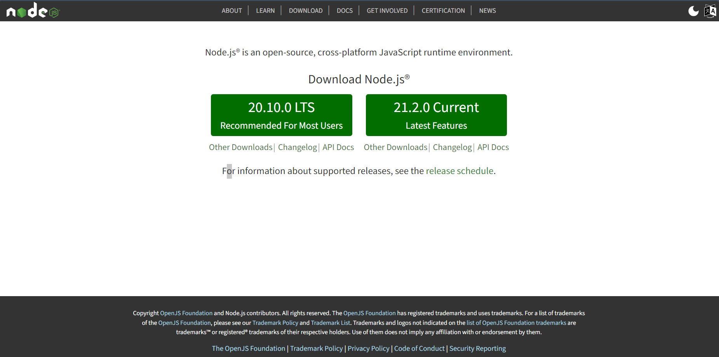
Task: Click OpenJS Foundation link before 'has registered trademarks'
Action: click(x=369, y=313)
